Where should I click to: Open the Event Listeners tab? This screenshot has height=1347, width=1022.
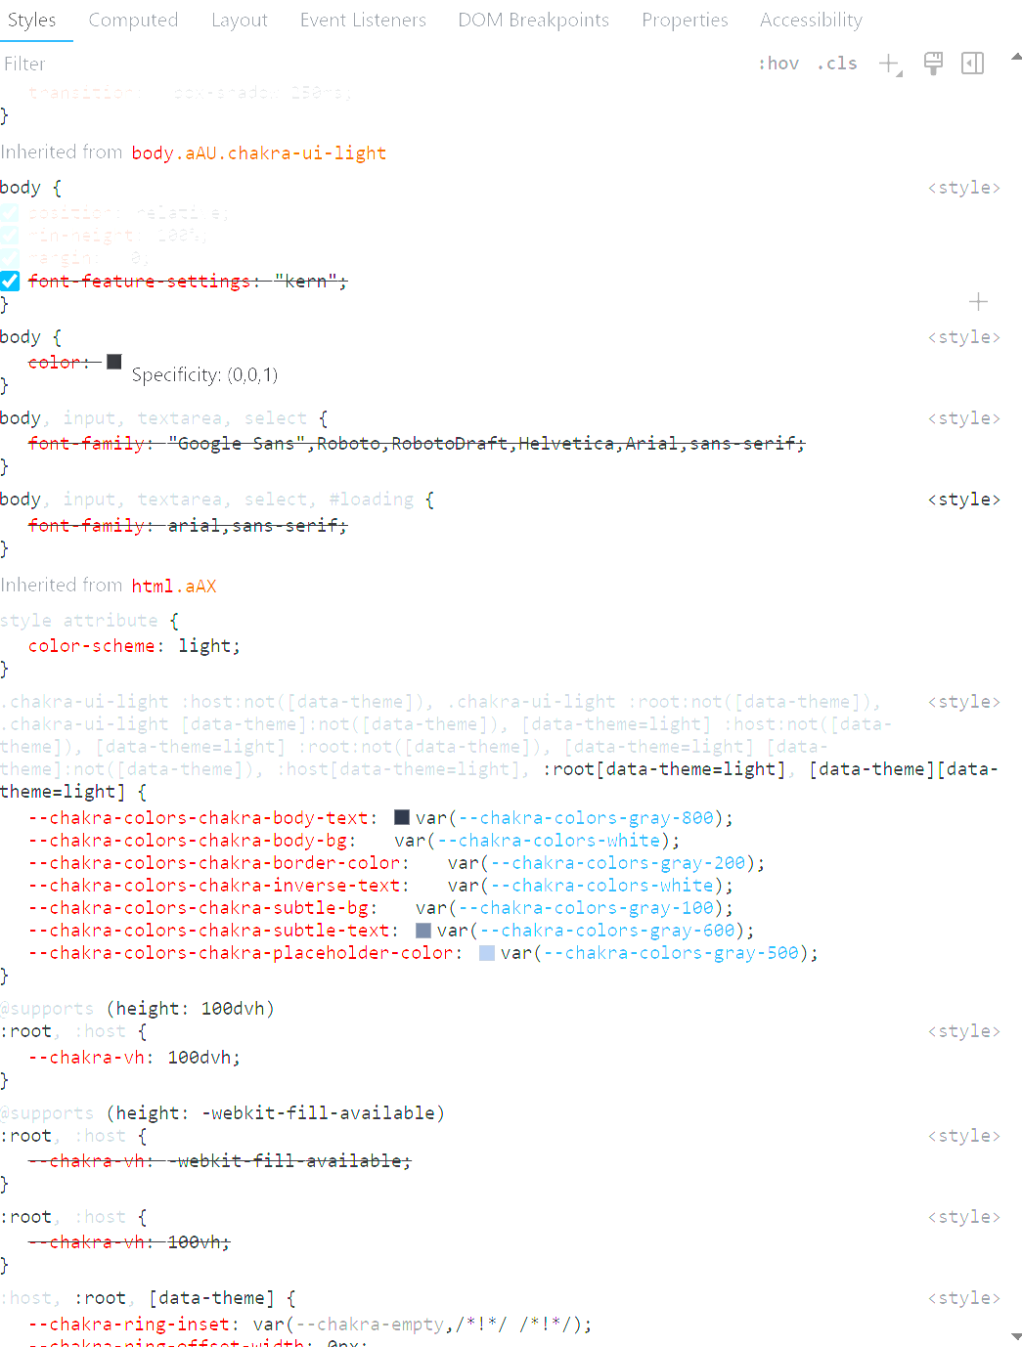(x=363, y=20)
